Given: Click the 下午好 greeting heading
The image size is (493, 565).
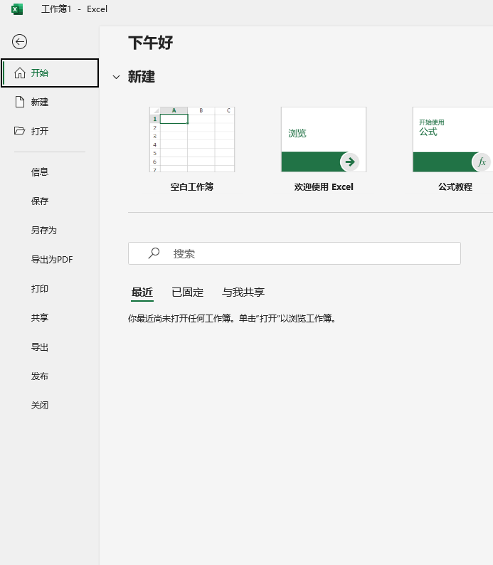Looking at the screenshot, I should [151, 43].
